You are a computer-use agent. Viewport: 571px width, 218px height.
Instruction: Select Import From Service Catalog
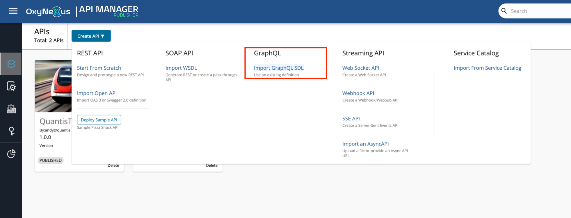click(x=487, y=68)
